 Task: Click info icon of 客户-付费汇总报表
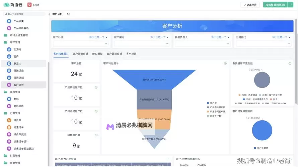[169, 159]
